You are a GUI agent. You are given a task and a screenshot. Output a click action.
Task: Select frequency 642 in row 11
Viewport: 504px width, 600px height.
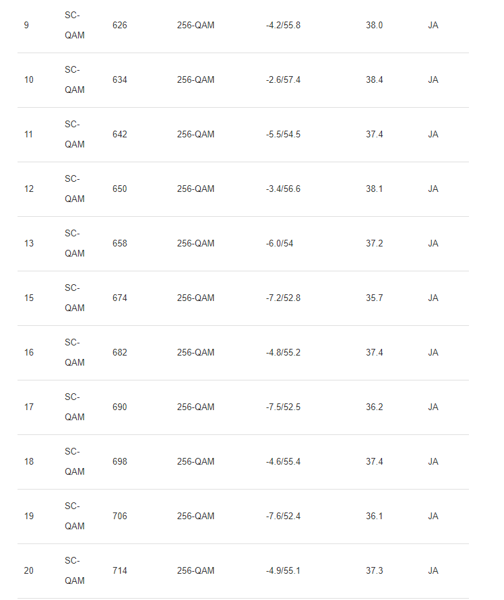tap(120, 134)
